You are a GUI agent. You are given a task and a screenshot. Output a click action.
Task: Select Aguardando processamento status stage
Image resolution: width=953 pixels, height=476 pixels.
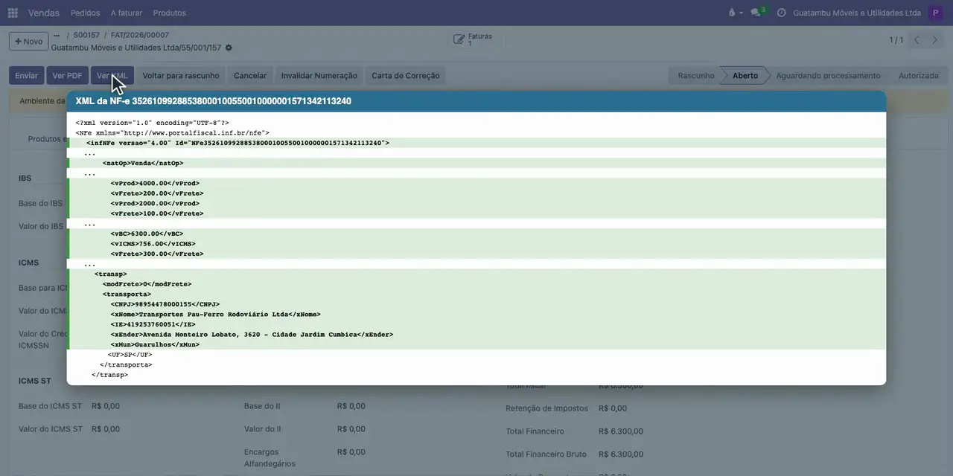(x=828, y=75)
